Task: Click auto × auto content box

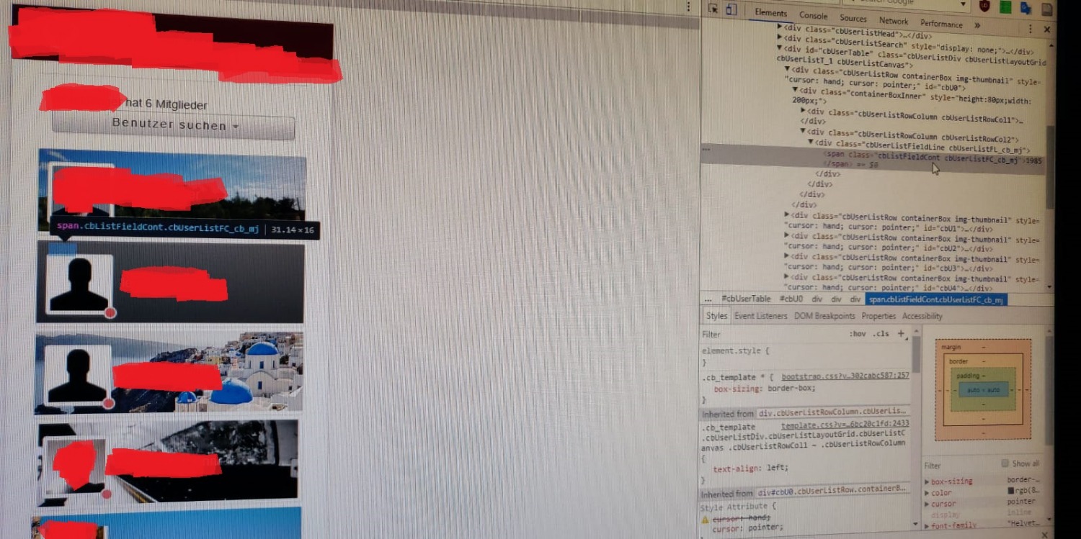Action: click(x=983, y=390)
